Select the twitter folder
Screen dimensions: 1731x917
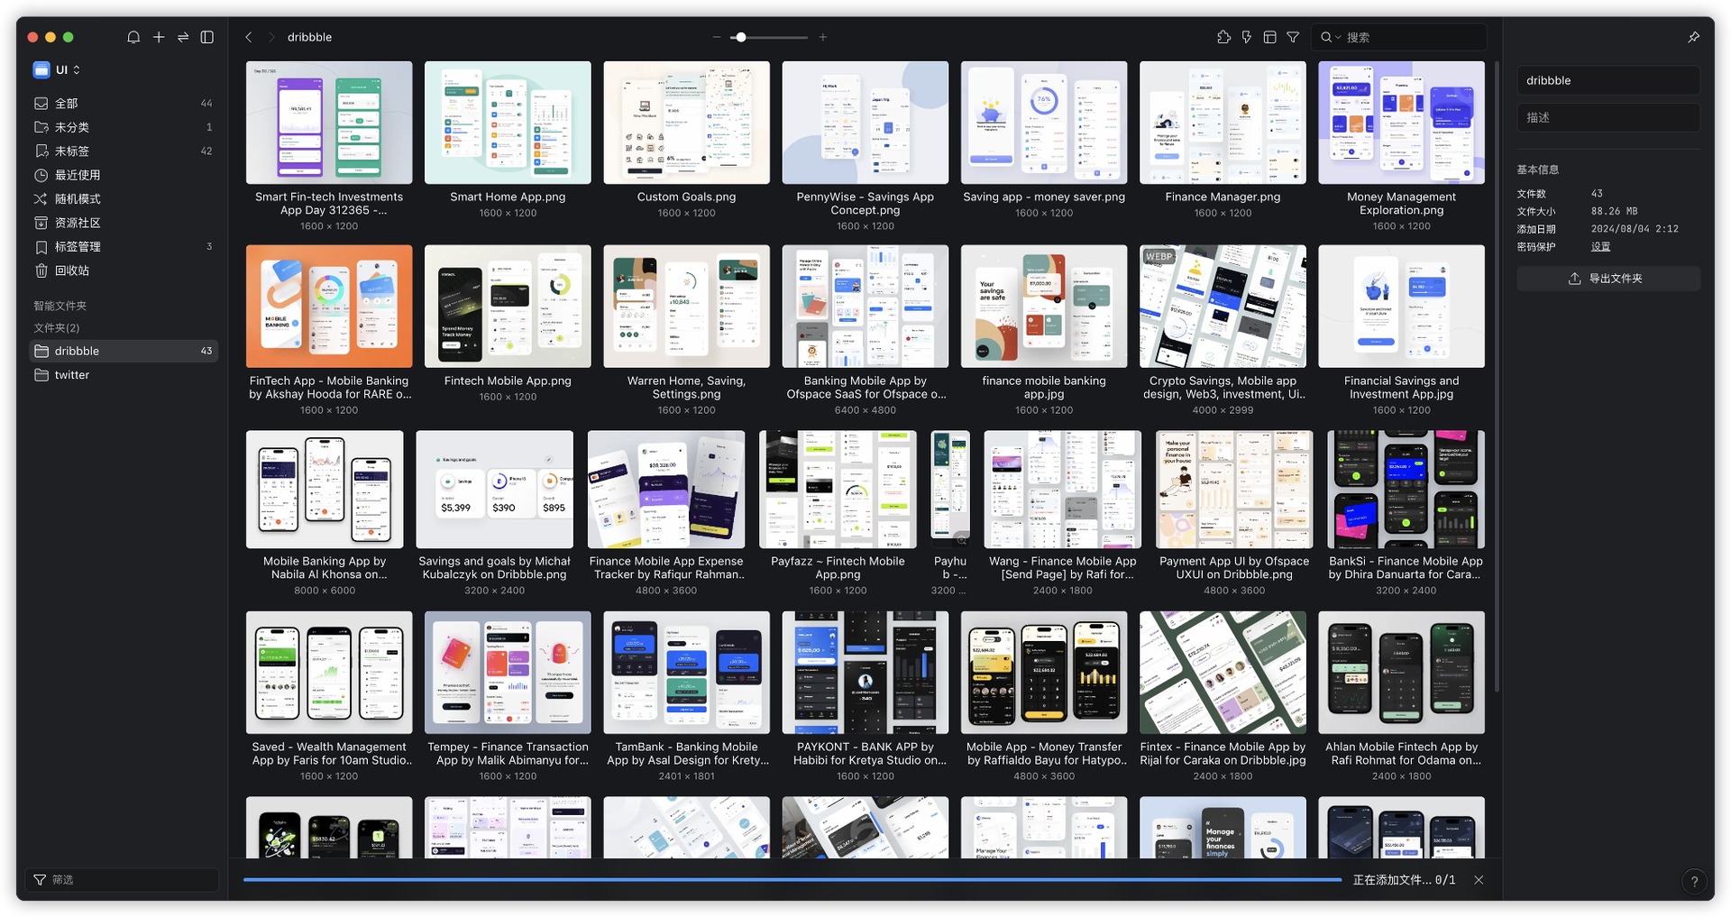pyautogui.click(x=72, y=375)
